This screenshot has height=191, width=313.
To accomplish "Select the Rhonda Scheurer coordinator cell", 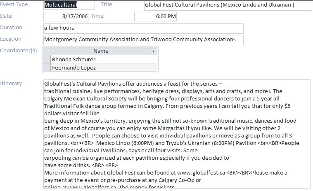I will 104,59.
